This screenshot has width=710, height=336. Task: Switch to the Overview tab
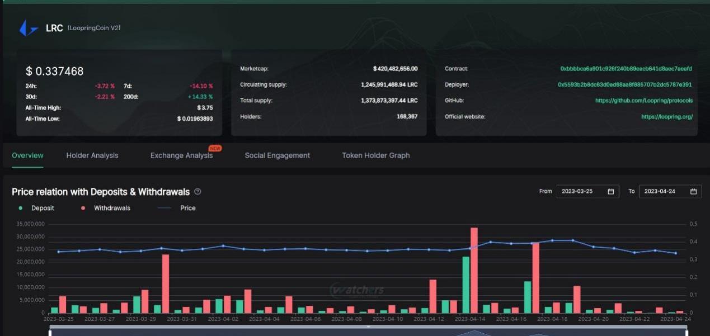(27, 155)
